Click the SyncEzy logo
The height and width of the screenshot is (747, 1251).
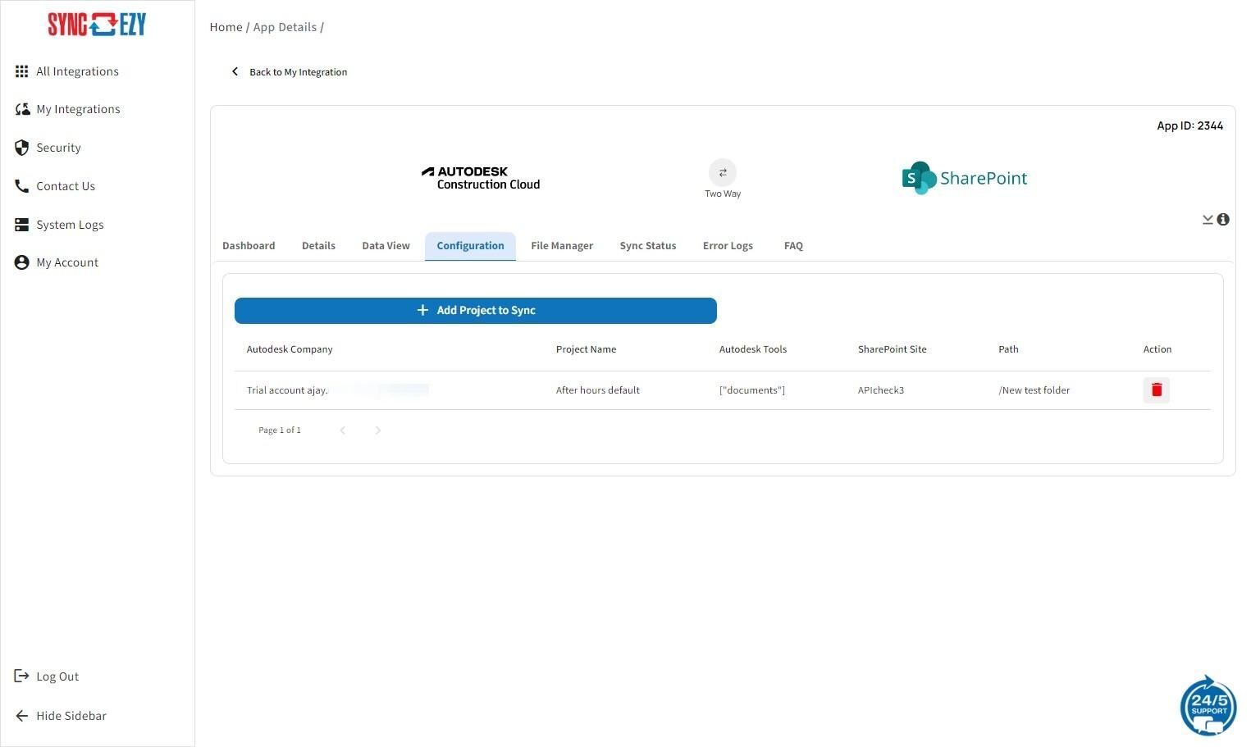pos(97,25)
